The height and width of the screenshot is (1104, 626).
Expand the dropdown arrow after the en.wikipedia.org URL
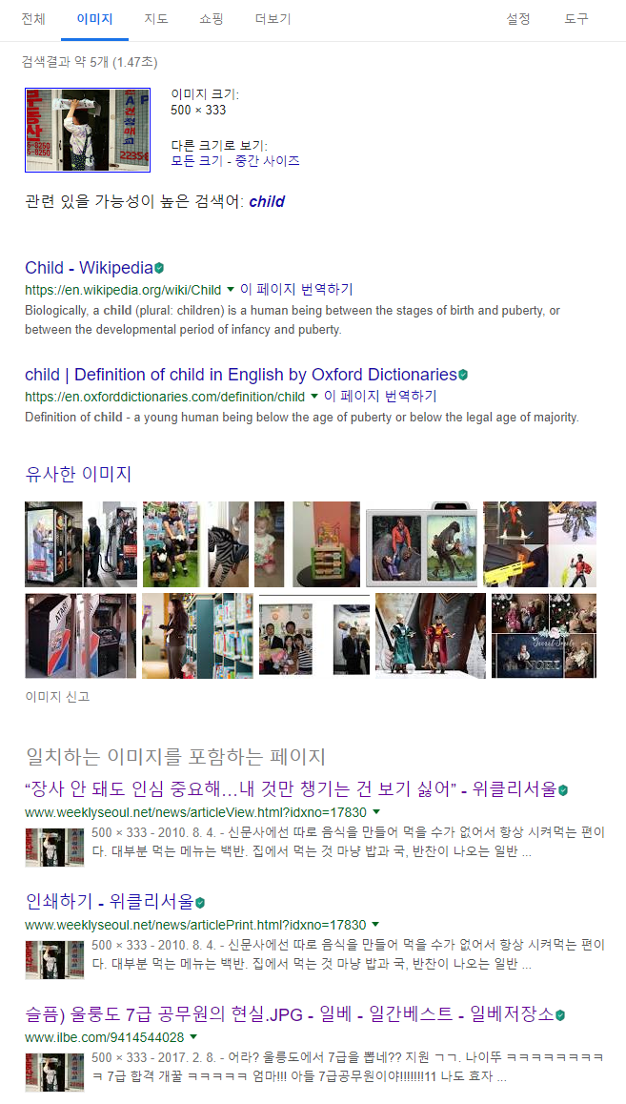230,290
